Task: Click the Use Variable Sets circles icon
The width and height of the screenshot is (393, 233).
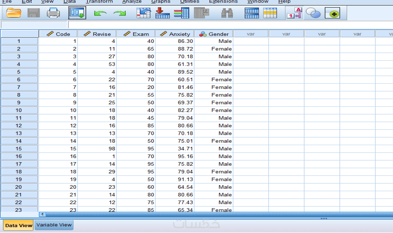Action: point(313,13)
